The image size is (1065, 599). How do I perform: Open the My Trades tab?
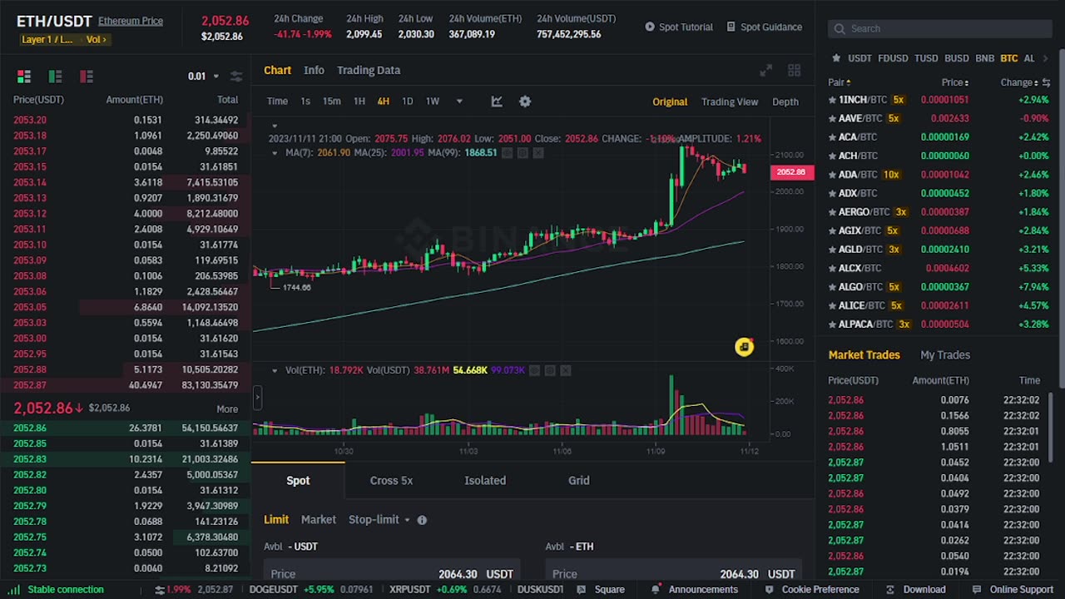(945, 355)
